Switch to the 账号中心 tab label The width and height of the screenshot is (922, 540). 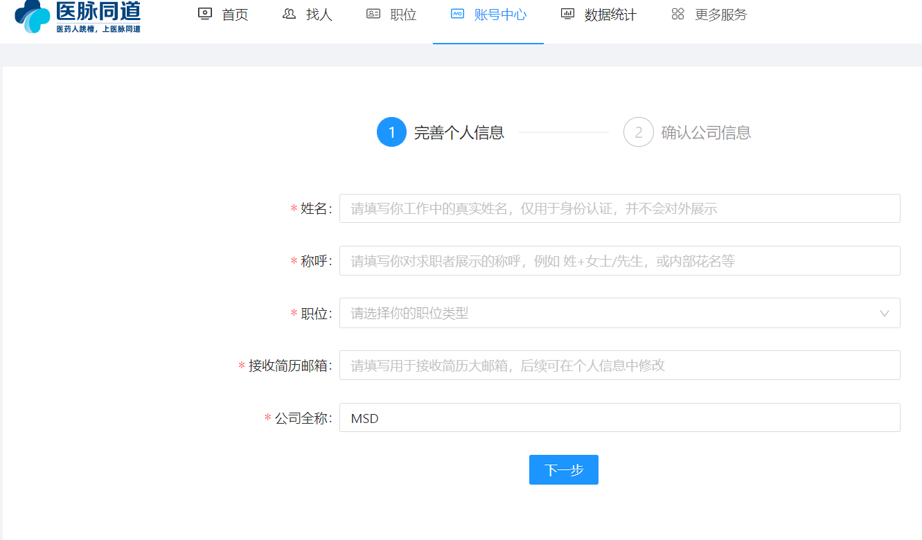(x=500, y=15)
